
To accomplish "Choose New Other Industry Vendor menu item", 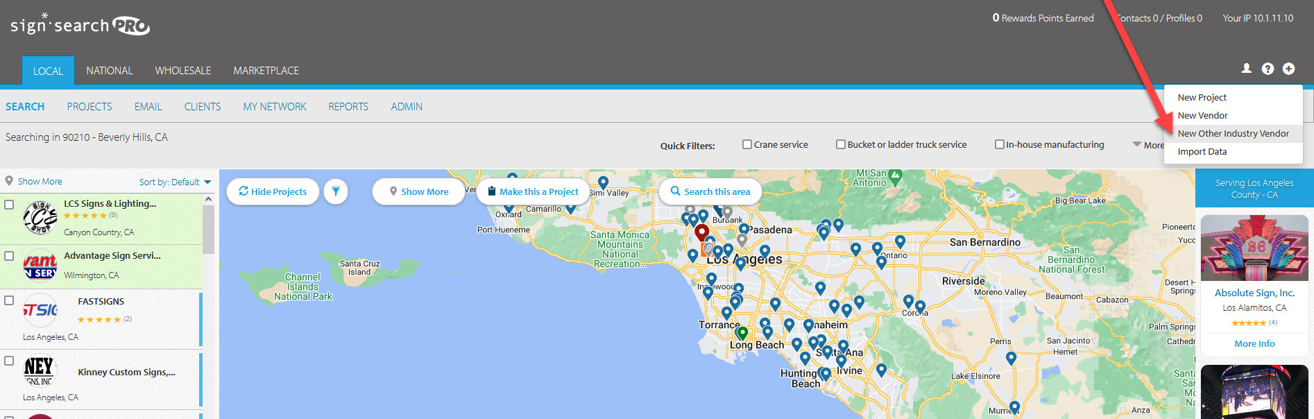I will (1233, 133).
